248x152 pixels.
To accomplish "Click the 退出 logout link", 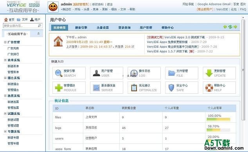I will [110, 4].
